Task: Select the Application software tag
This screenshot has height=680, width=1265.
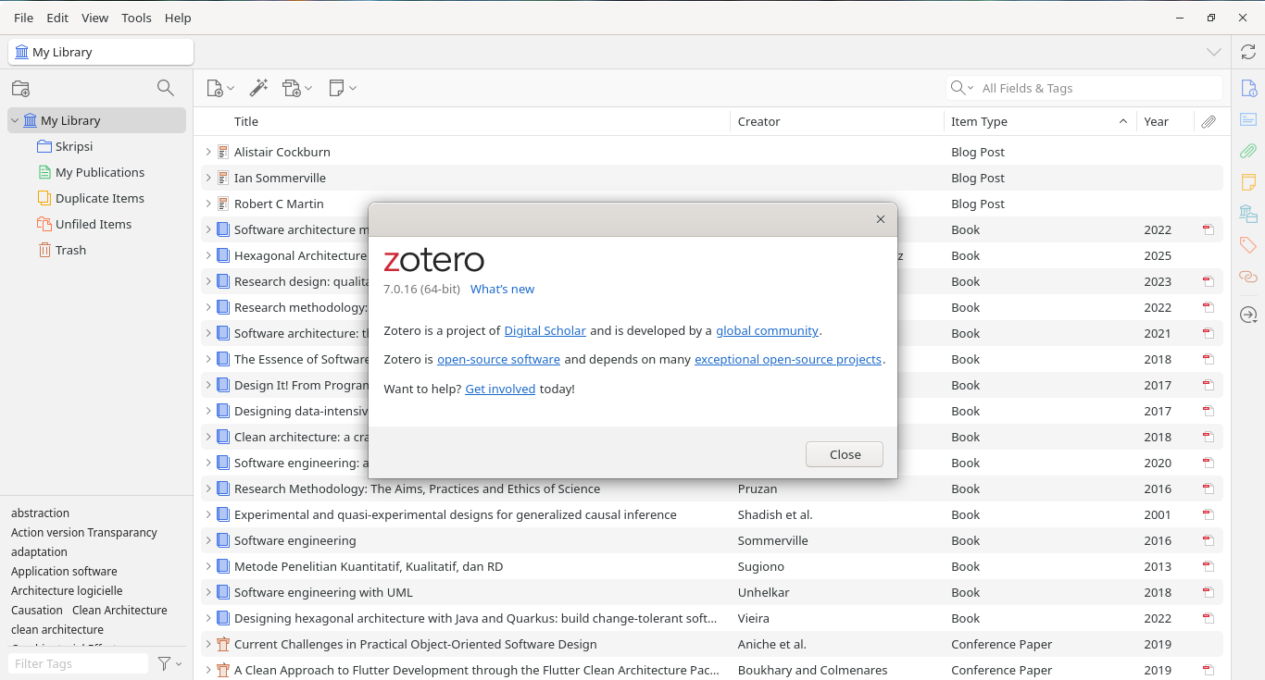Action: [64, 571]
